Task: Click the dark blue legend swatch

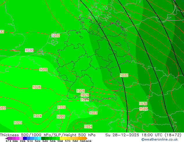Action: point(25,138)
